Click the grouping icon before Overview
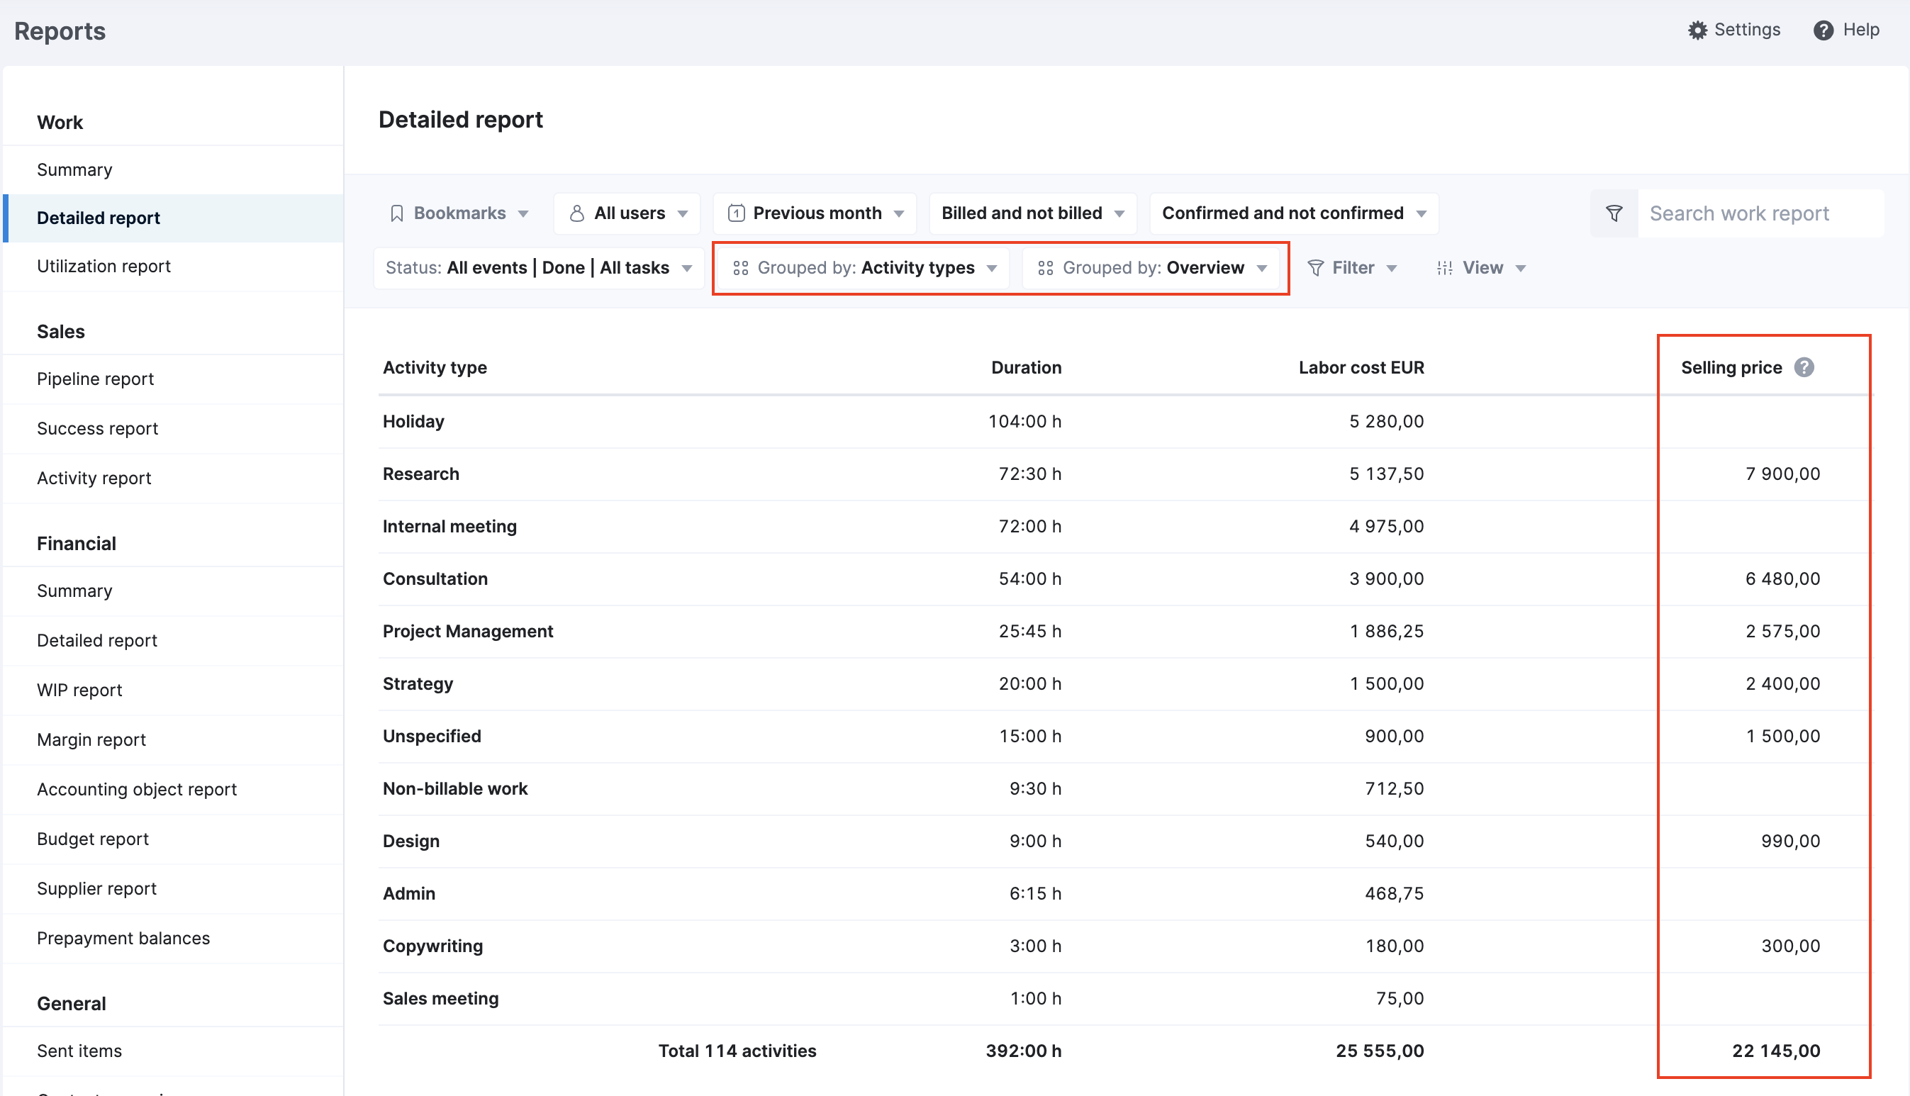 (x=1045, y=268)
